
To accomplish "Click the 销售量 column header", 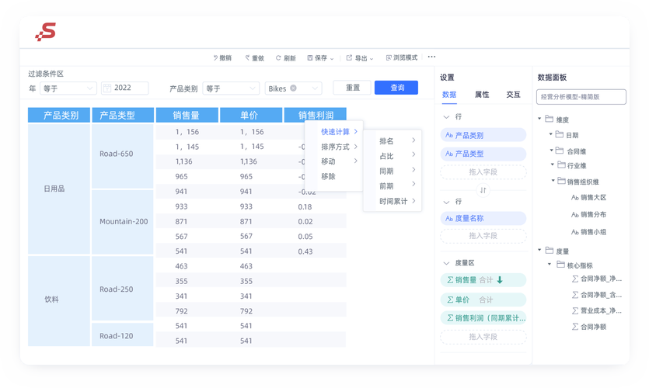I will click(187, 116).
